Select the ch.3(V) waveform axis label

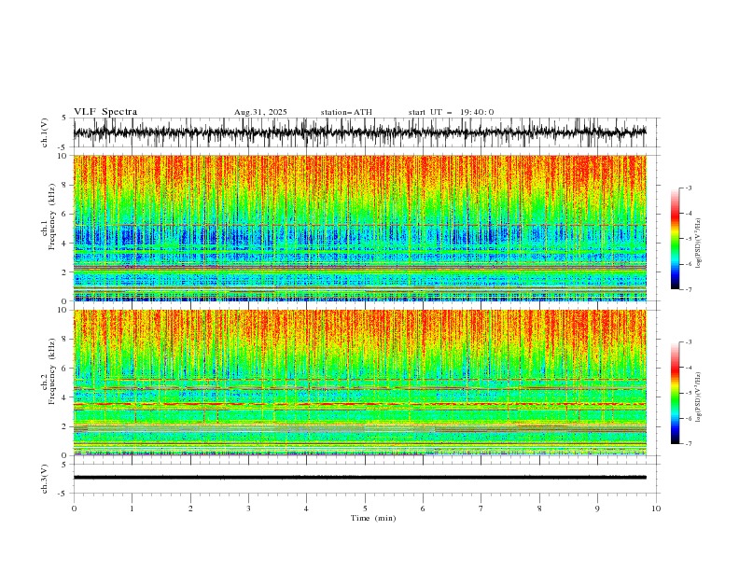(x=45, y=479)
